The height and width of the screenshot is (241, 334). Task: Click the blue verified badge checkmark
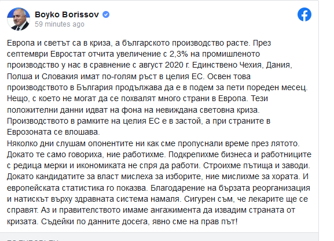[x=106, y=14]
